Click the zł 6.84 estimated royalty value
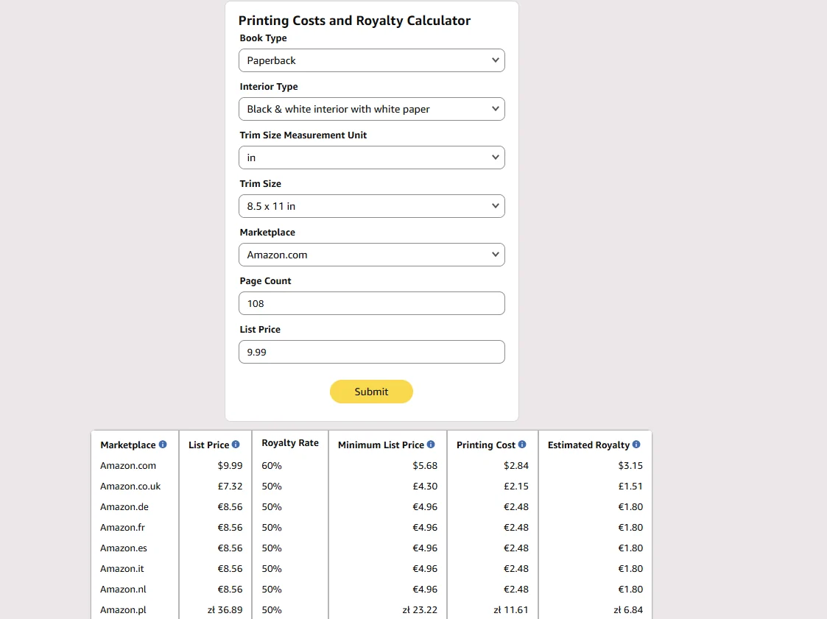This screenshot has height=619, width=827. click(x=627, y=609)
